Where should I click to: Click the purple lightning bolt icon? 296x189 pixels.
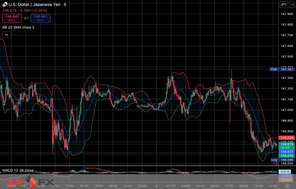click(275, 163)
